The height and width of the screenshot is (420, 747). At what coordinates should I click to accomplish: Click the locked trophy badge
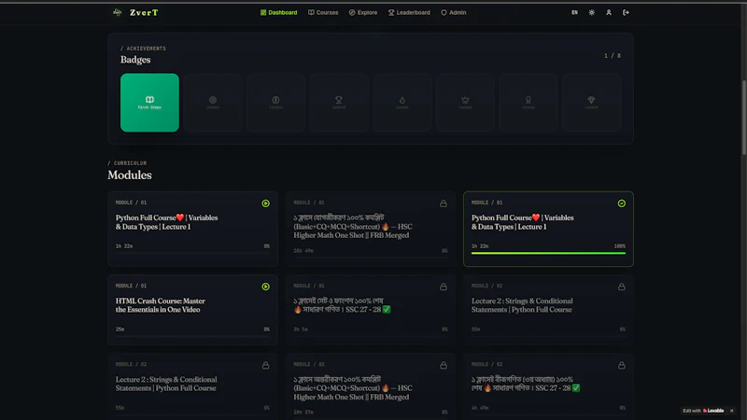[x=339, y=103]
